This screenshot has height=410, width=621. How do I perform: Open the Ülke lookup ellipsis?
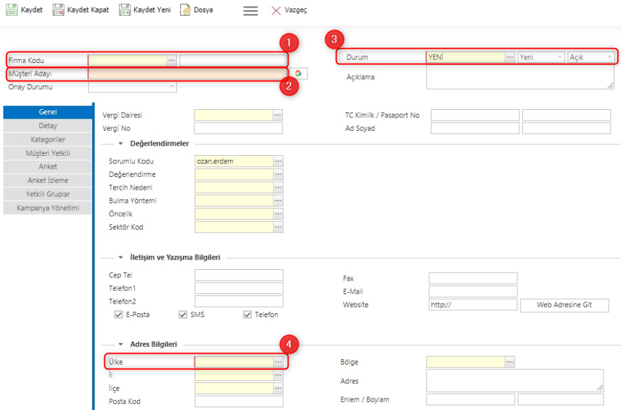278,361
